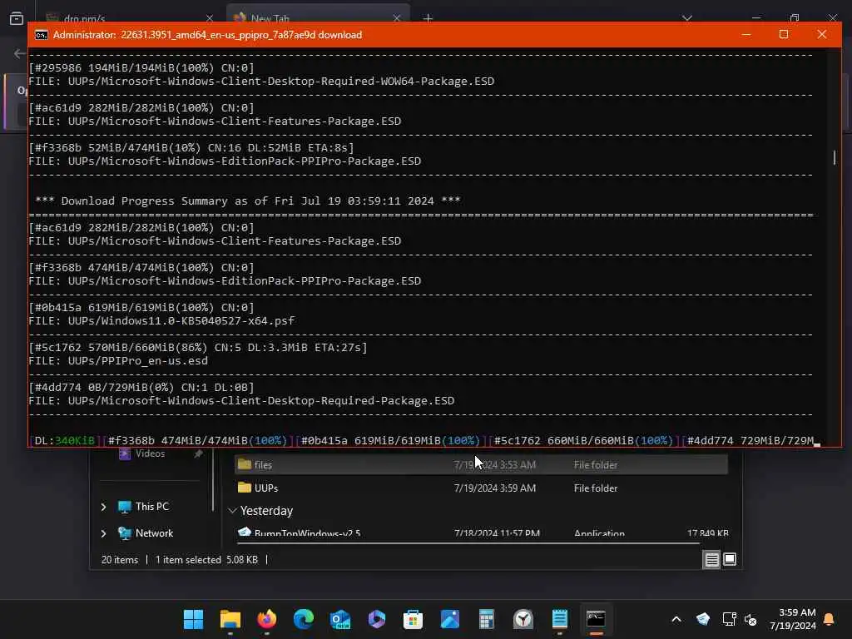
Task: Close the dro.pm/s browser tab
Action: 210,18
